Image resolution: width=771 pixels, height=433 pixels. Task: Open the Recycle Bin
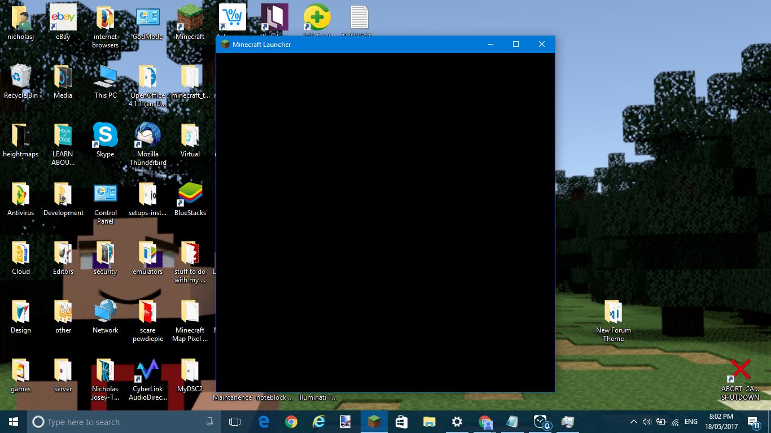click(x=21, y=77)
